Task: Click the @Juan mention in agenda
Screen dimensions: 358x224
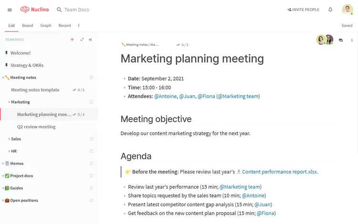Action: pos(263,204)
